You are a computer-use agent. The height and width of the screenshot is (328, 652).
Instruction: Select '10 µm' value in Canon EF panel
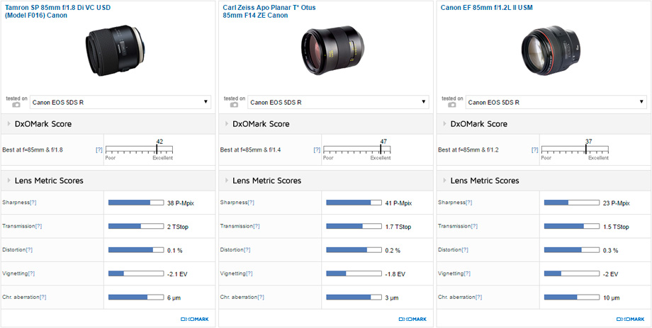pos(611,298)
